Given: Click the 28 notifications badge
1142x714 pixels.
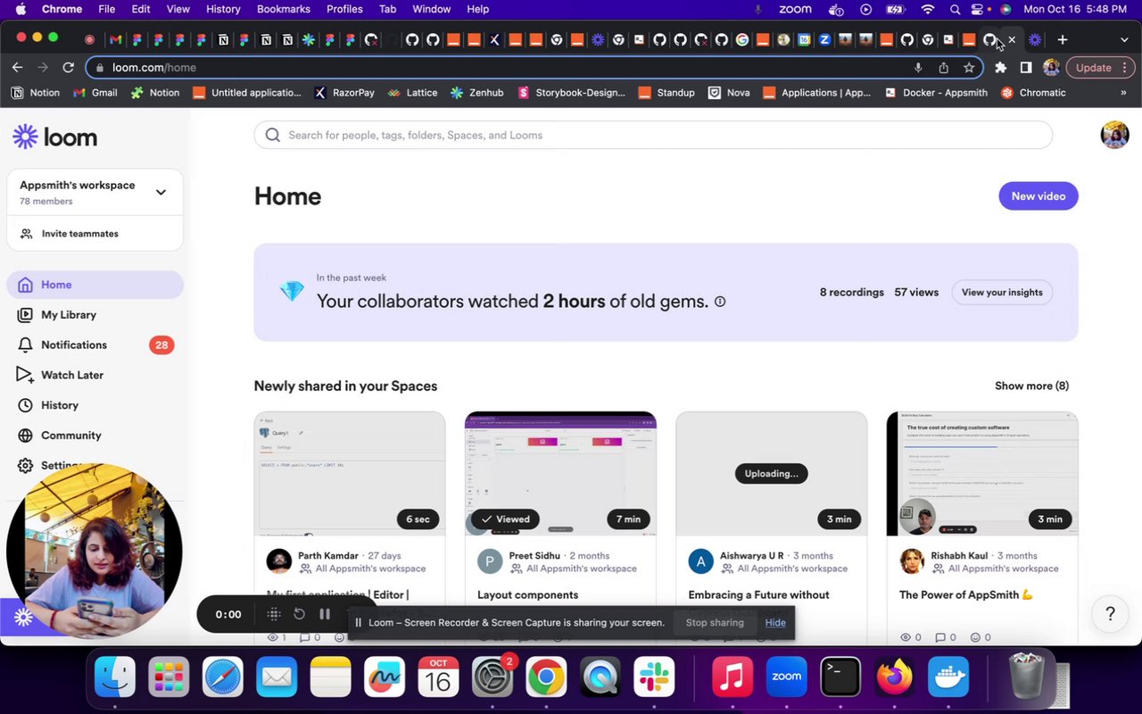Looking at the screenshot, I should [161, 345].
